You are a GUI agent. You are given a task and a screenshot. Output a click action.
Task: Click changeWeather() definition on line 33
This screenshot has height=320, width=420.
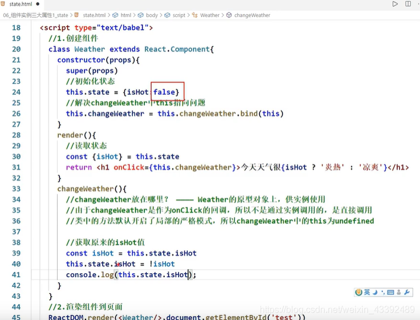(90, 189)
